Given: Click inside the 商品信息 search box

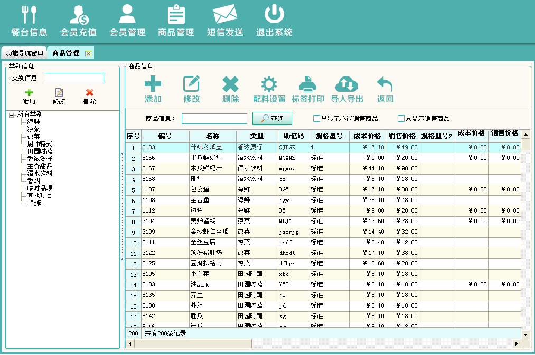Looking at the screenshot, I should [216, 118].
